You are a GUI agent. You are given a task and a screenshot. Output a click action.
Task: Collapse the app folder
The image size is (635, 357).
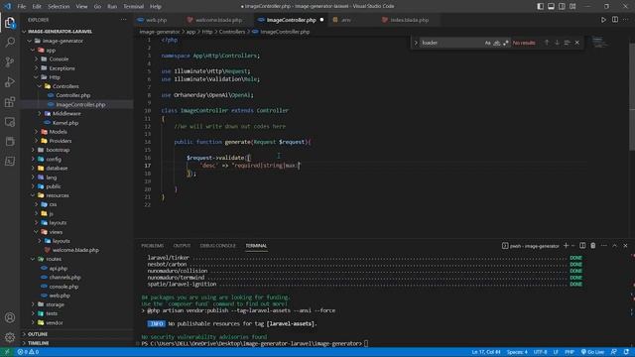(x=33, y=51)
